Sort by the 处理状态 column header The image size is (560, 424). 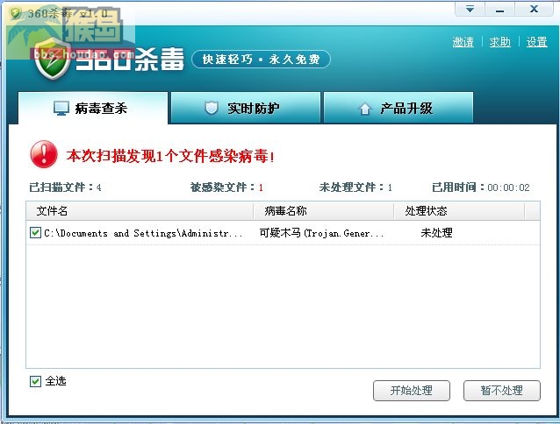pyautogui.click(x=459, y=211)
